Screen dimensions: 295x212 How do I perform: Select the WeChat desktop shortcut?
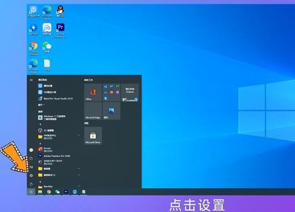(47, 47)
